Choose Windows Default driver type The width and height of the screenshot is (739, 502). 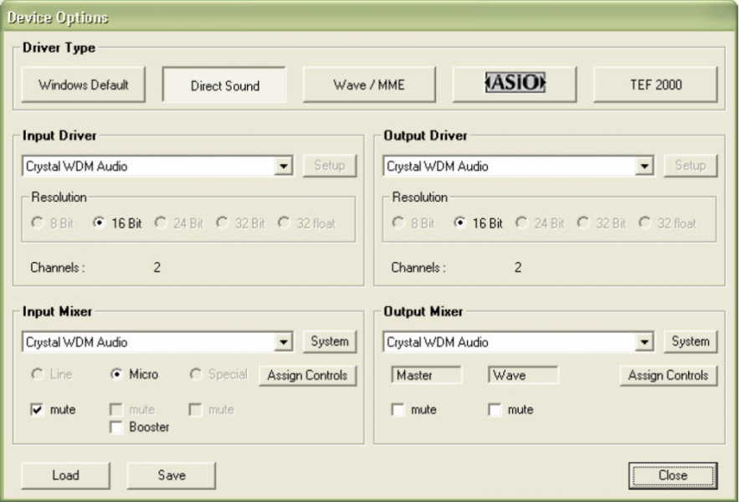tap(84, 85)
